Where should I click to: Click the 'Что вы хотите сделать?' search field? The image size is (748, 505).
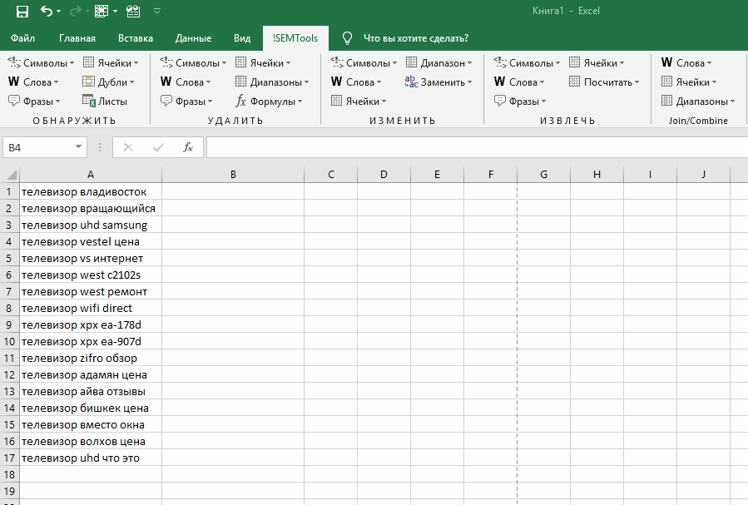pos(415,38)
